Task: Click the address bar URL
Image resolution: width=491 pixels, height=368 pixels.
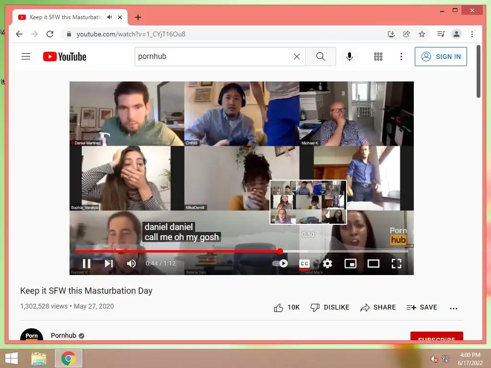Action: point(131,34)
